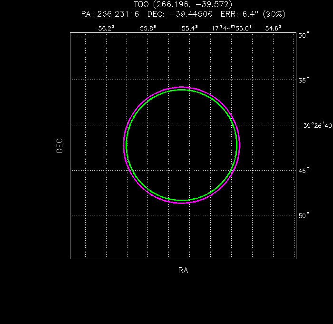Image resolution: width=333 pixels, height=324 pixels.
Task: Click the '45"' declination tick label
Action: pos(304,171)
